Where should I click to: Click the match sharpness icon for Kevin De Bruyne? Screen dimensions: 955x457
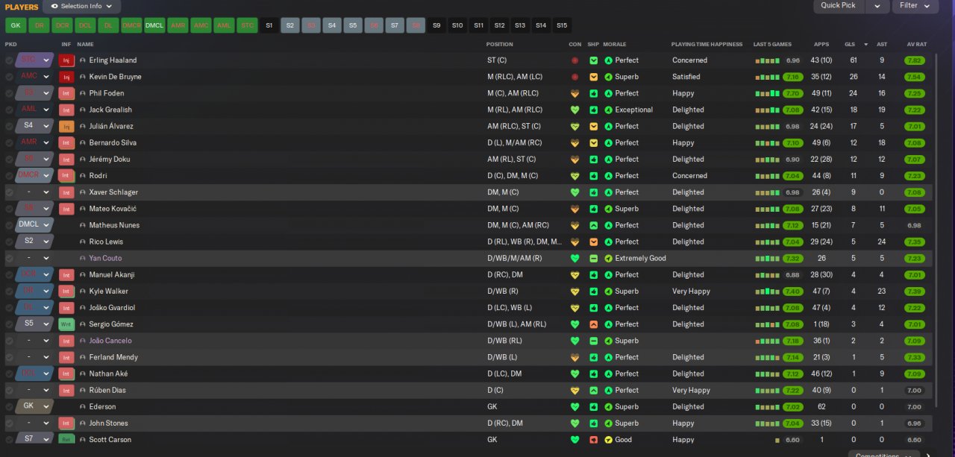[x=593, y=77]
